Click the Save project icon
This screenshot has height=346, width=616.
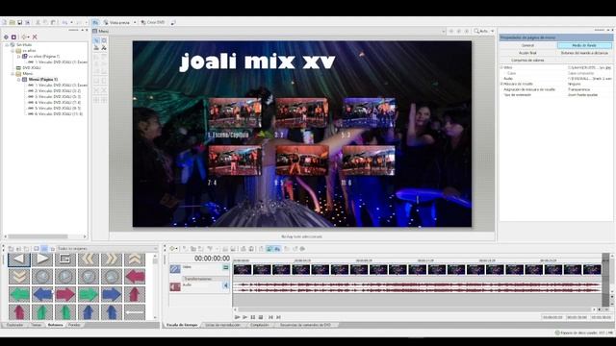(x=19, y=23)
